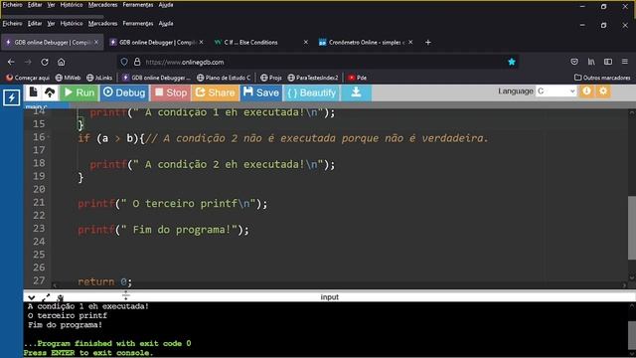Open the Ficheiro menu in the back window
The image size is (636, 358).
[x=12, y=5]
